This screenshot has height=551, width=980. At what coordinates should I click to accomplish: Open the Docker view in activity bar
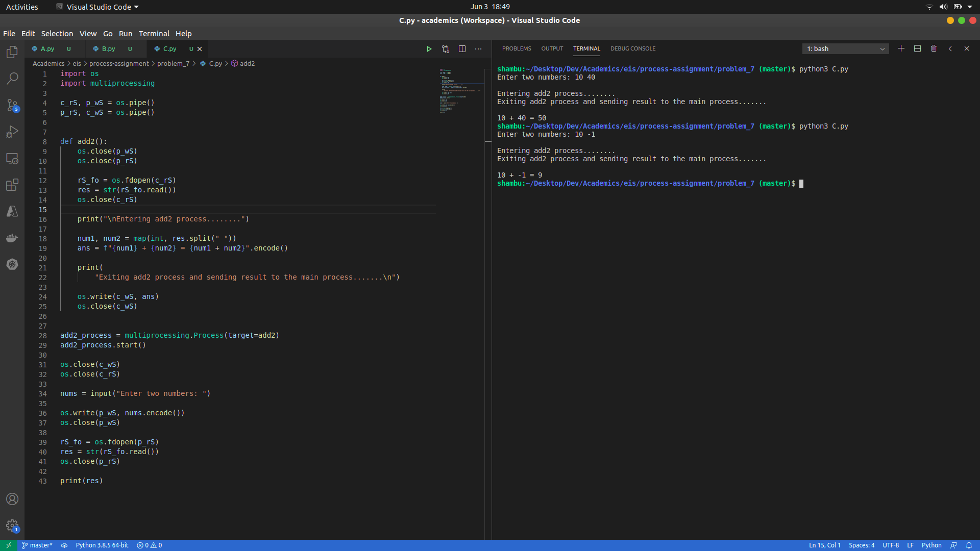pyautogui.click(x=12, y=238)
